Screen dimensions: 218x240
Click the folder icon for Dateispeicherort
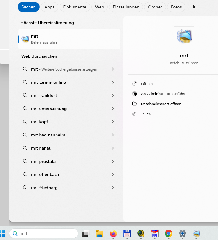(x=134, y=104)
